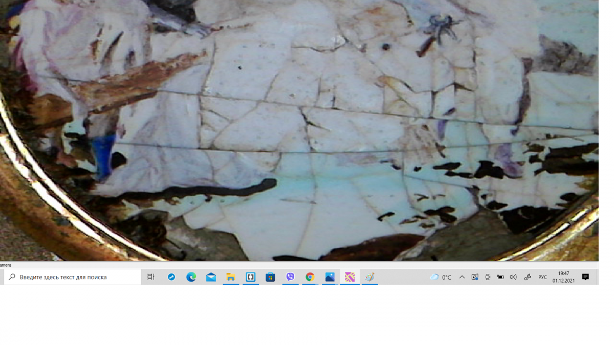This screenshot has width=614, height=345.
Task: Switch to Paint on the taskbar
Action: tap(369, 277)
